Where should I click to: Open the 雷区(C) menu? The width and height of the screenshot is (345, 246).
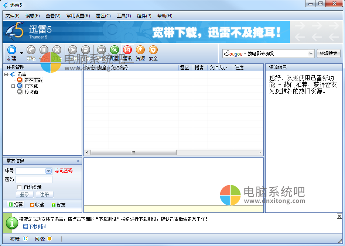[103, 16]
